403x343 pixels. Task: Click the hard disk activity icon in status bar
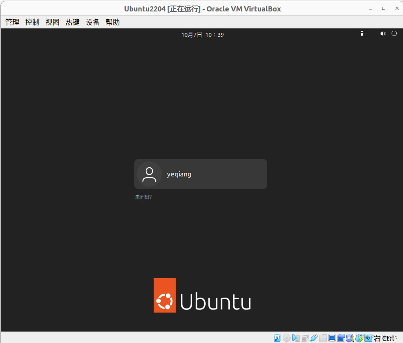277,337
